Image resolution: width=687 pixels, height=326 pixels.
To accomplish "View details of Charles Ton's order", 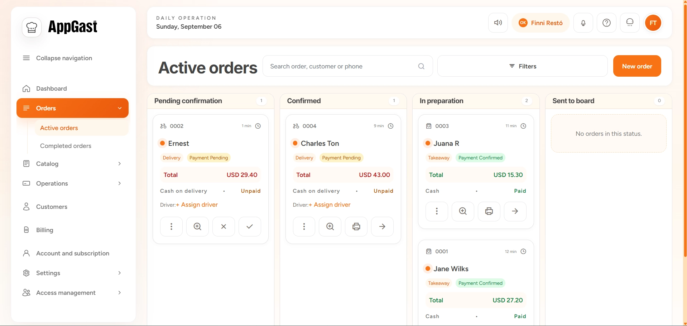I will 330,226.
